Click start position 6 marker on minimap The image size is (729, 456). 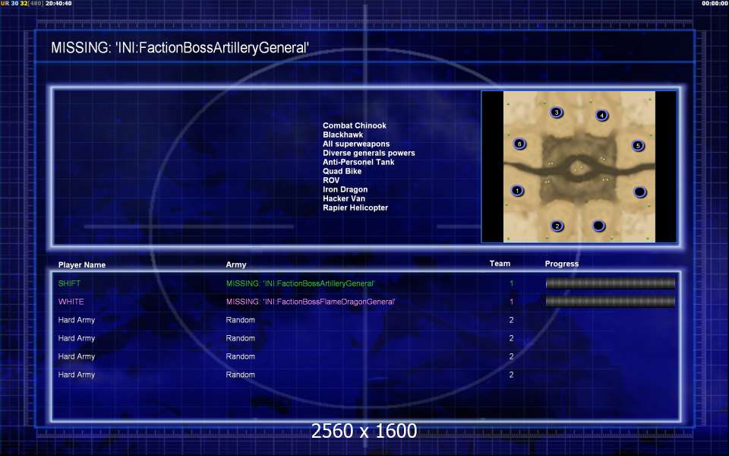click(x=519, y=144)
